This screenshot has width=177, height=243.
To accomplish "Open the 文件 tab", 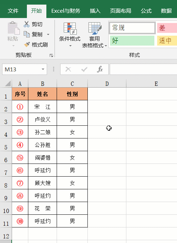I will coord(13,11).
